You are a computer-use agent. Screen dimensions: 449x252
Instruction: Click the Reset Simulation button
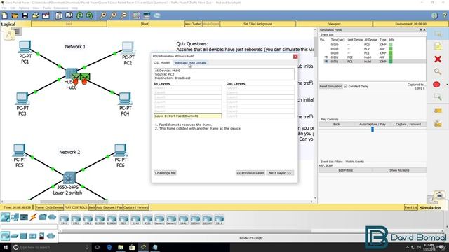click(330, 86)
